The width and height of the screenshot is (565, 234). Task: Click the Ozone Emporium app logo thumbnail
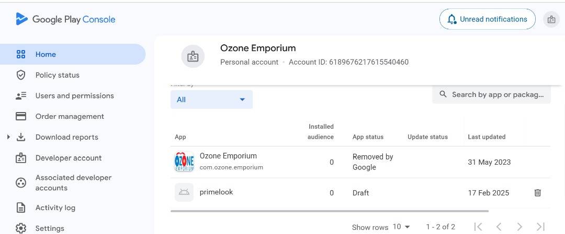click(184, 162)
